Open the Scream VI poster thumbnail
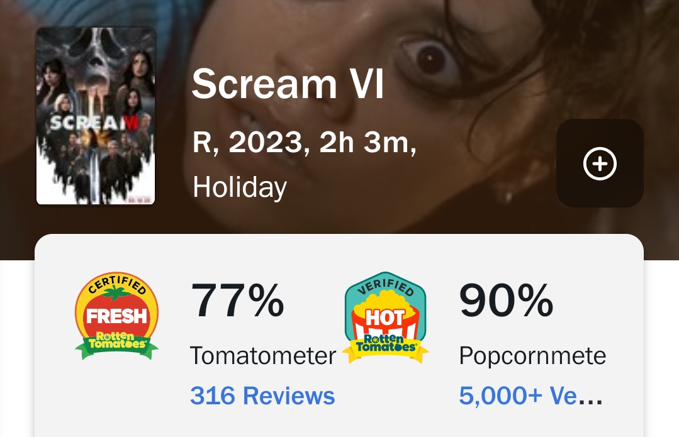 click(96, 116)
